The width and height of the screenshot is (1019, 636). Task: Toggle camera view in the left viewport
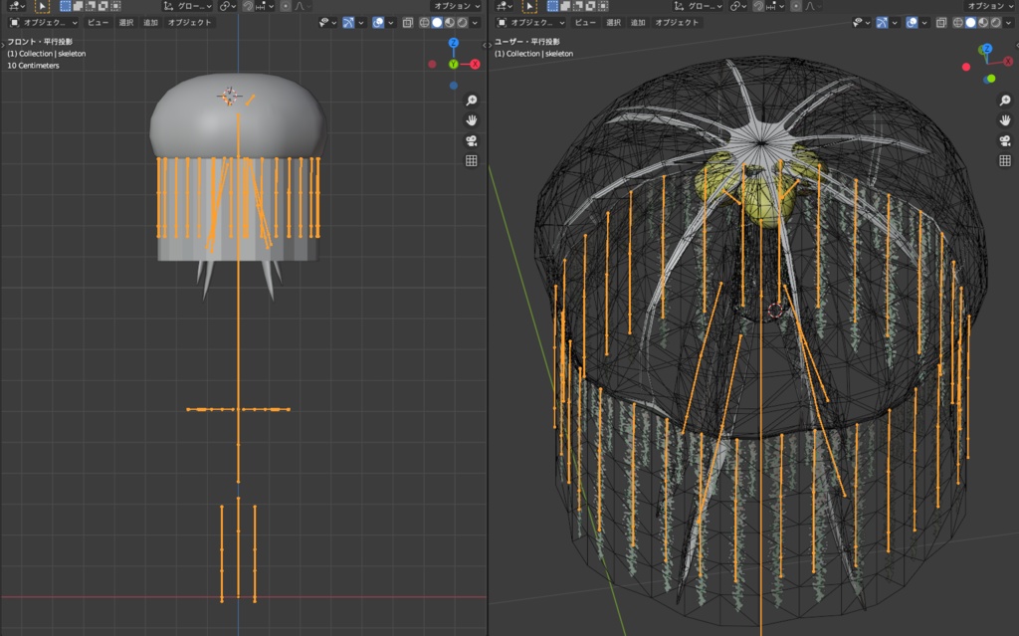(x=471, y=139)
